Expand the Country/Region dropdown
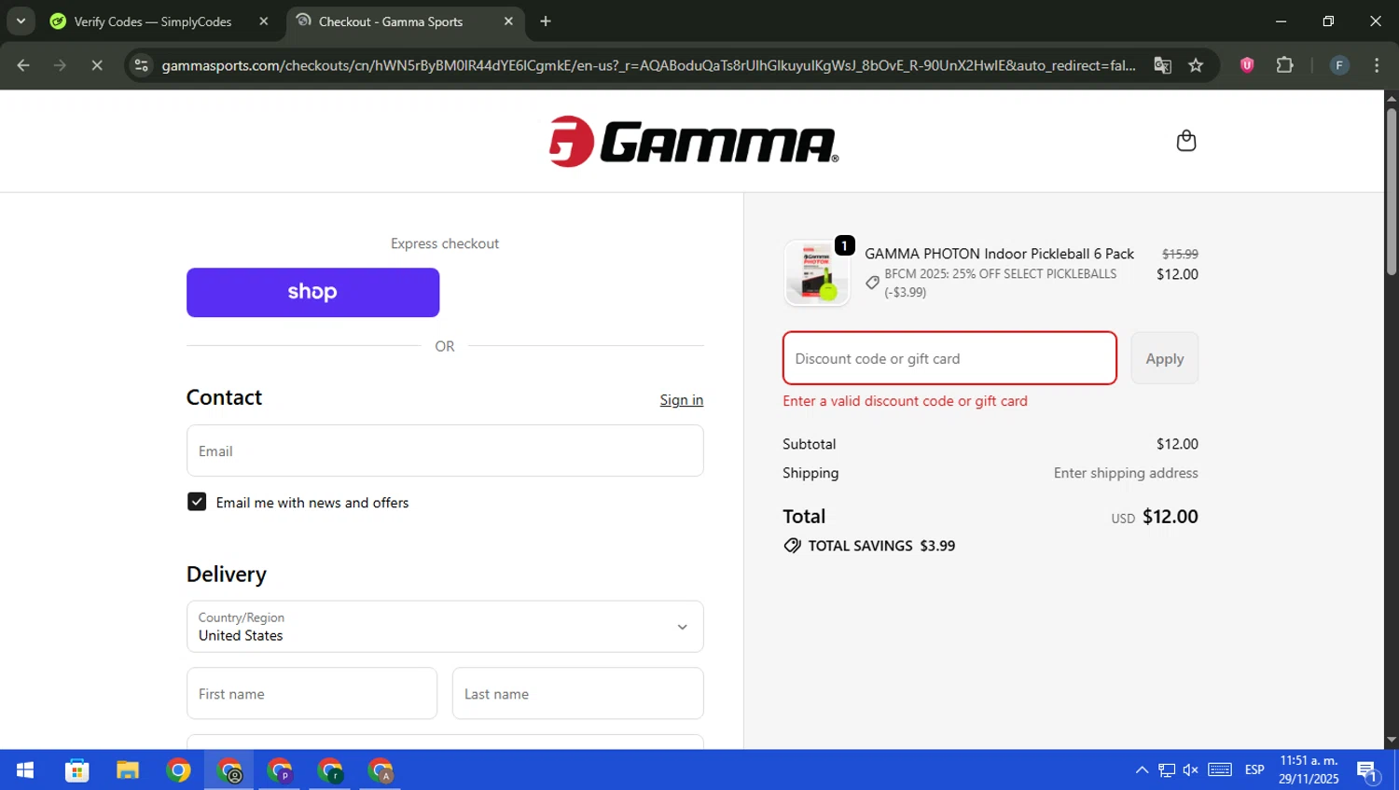This screenshot has height=790, width=1399. click(x=445, y=627)
